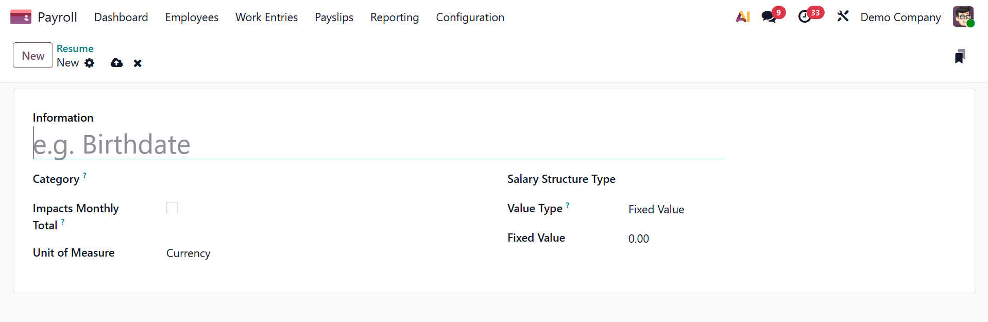Screen dimensions: 988x322
Task: Open the Configuration menu
Action: point(470,17)
